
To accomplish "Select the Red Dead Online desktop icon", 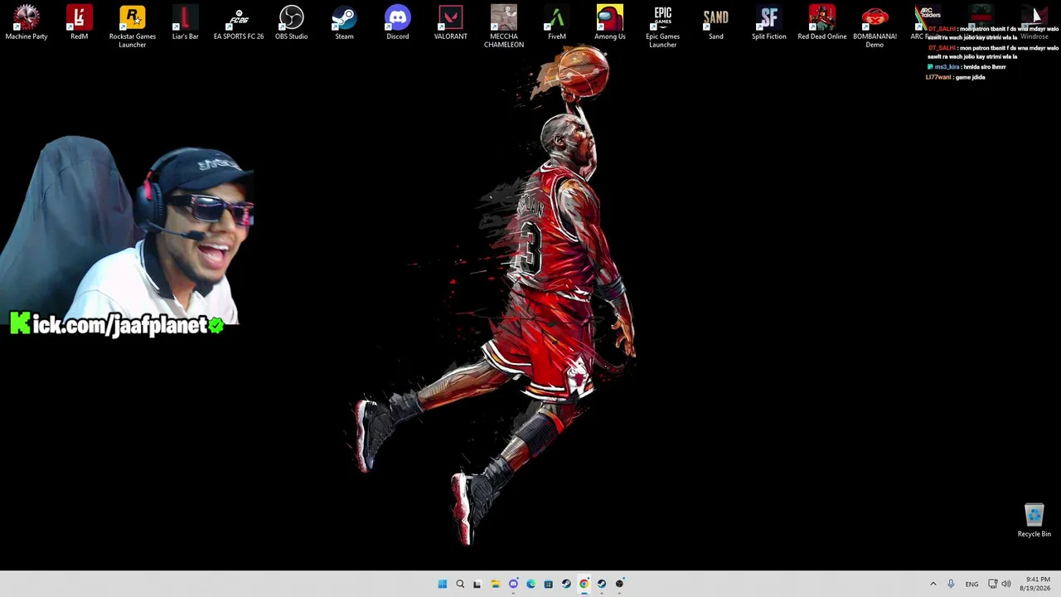I will [x=822, y=23].
